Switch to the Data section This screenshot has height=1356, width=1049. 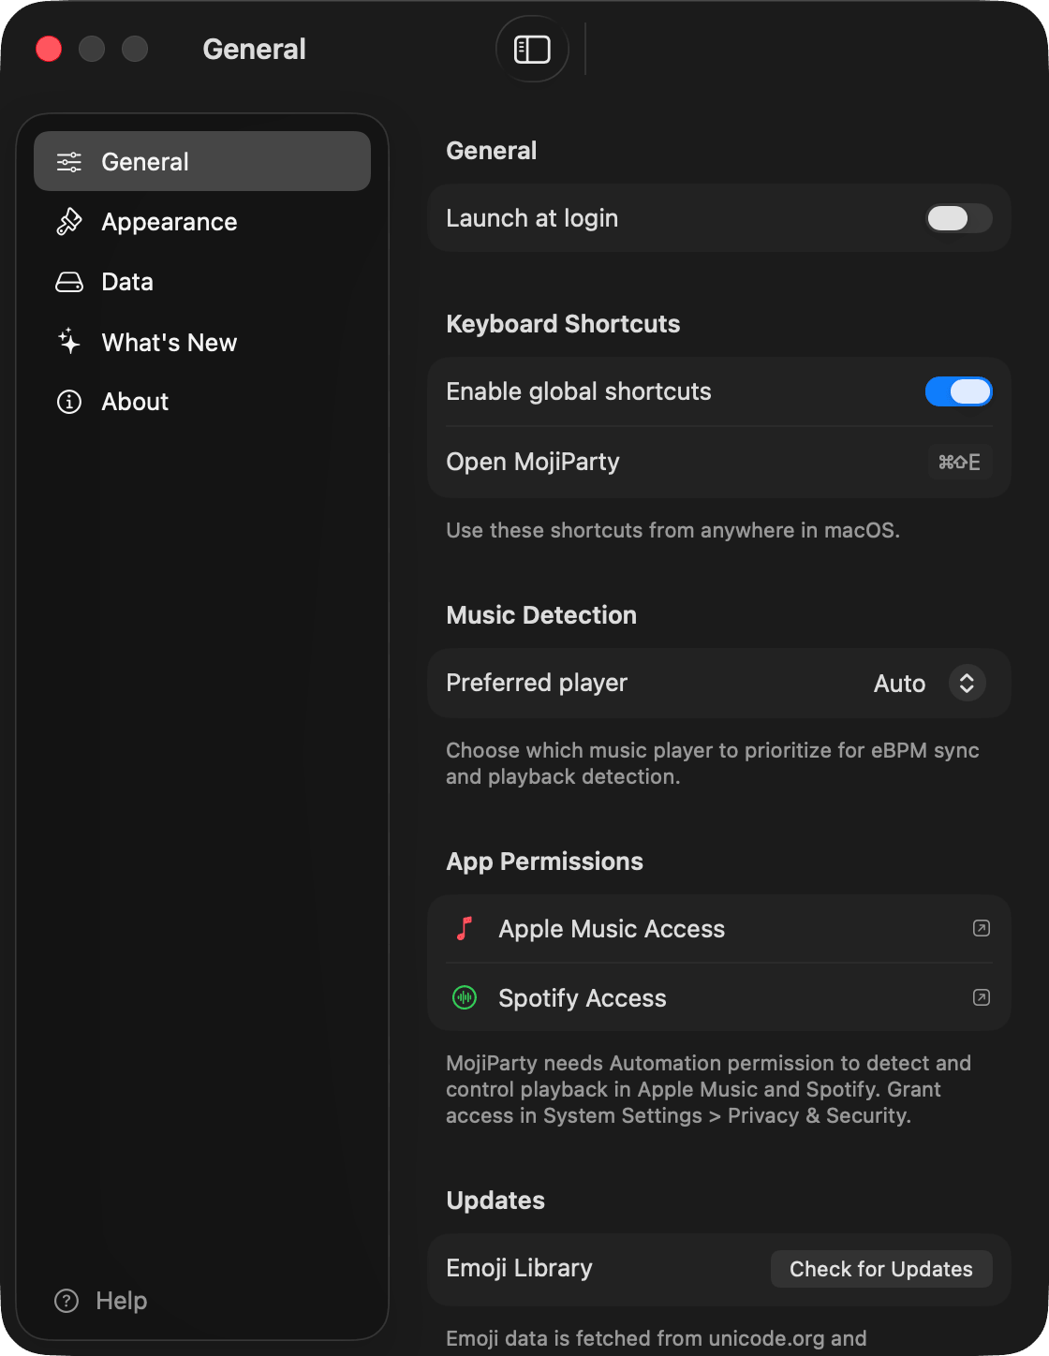pyautogui.click(x=202, y=282)
